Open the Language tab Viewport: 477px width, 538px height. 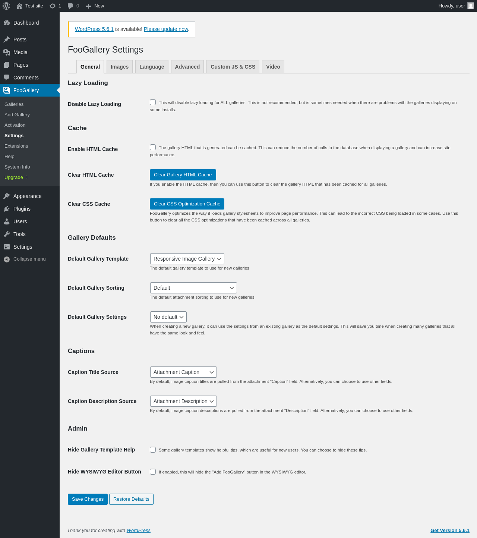point(152,67)
